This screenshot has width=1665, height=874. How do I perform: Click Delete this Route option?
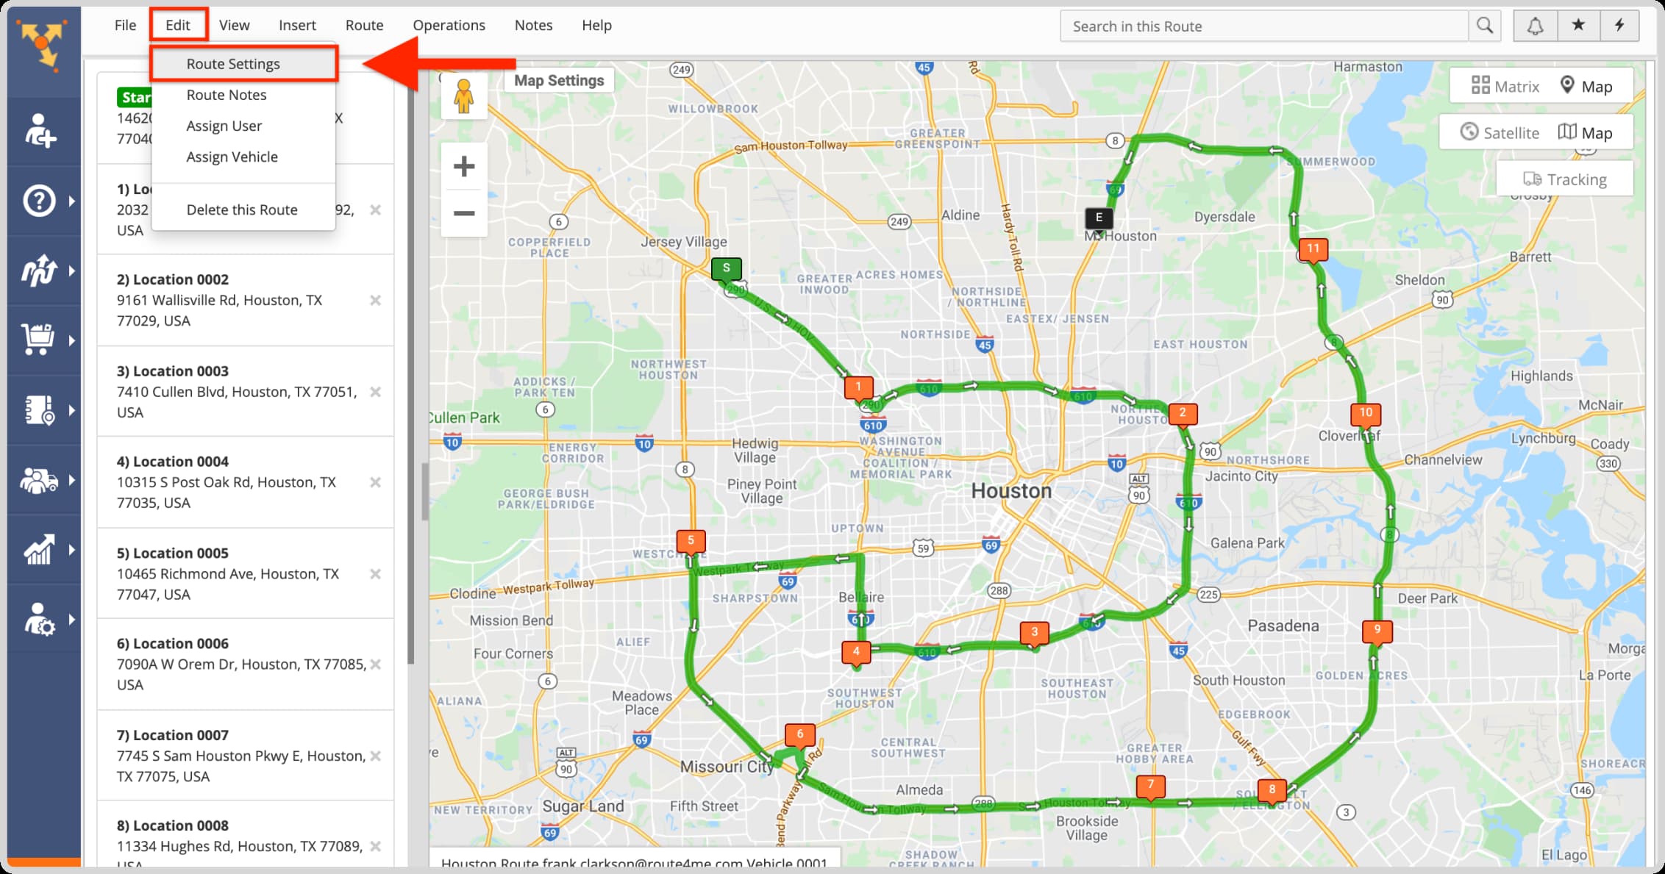[x=241, y=209]
